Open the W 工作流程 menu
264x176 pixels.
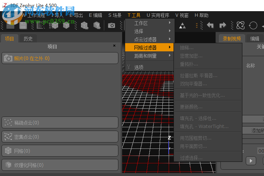coord(34,15)
